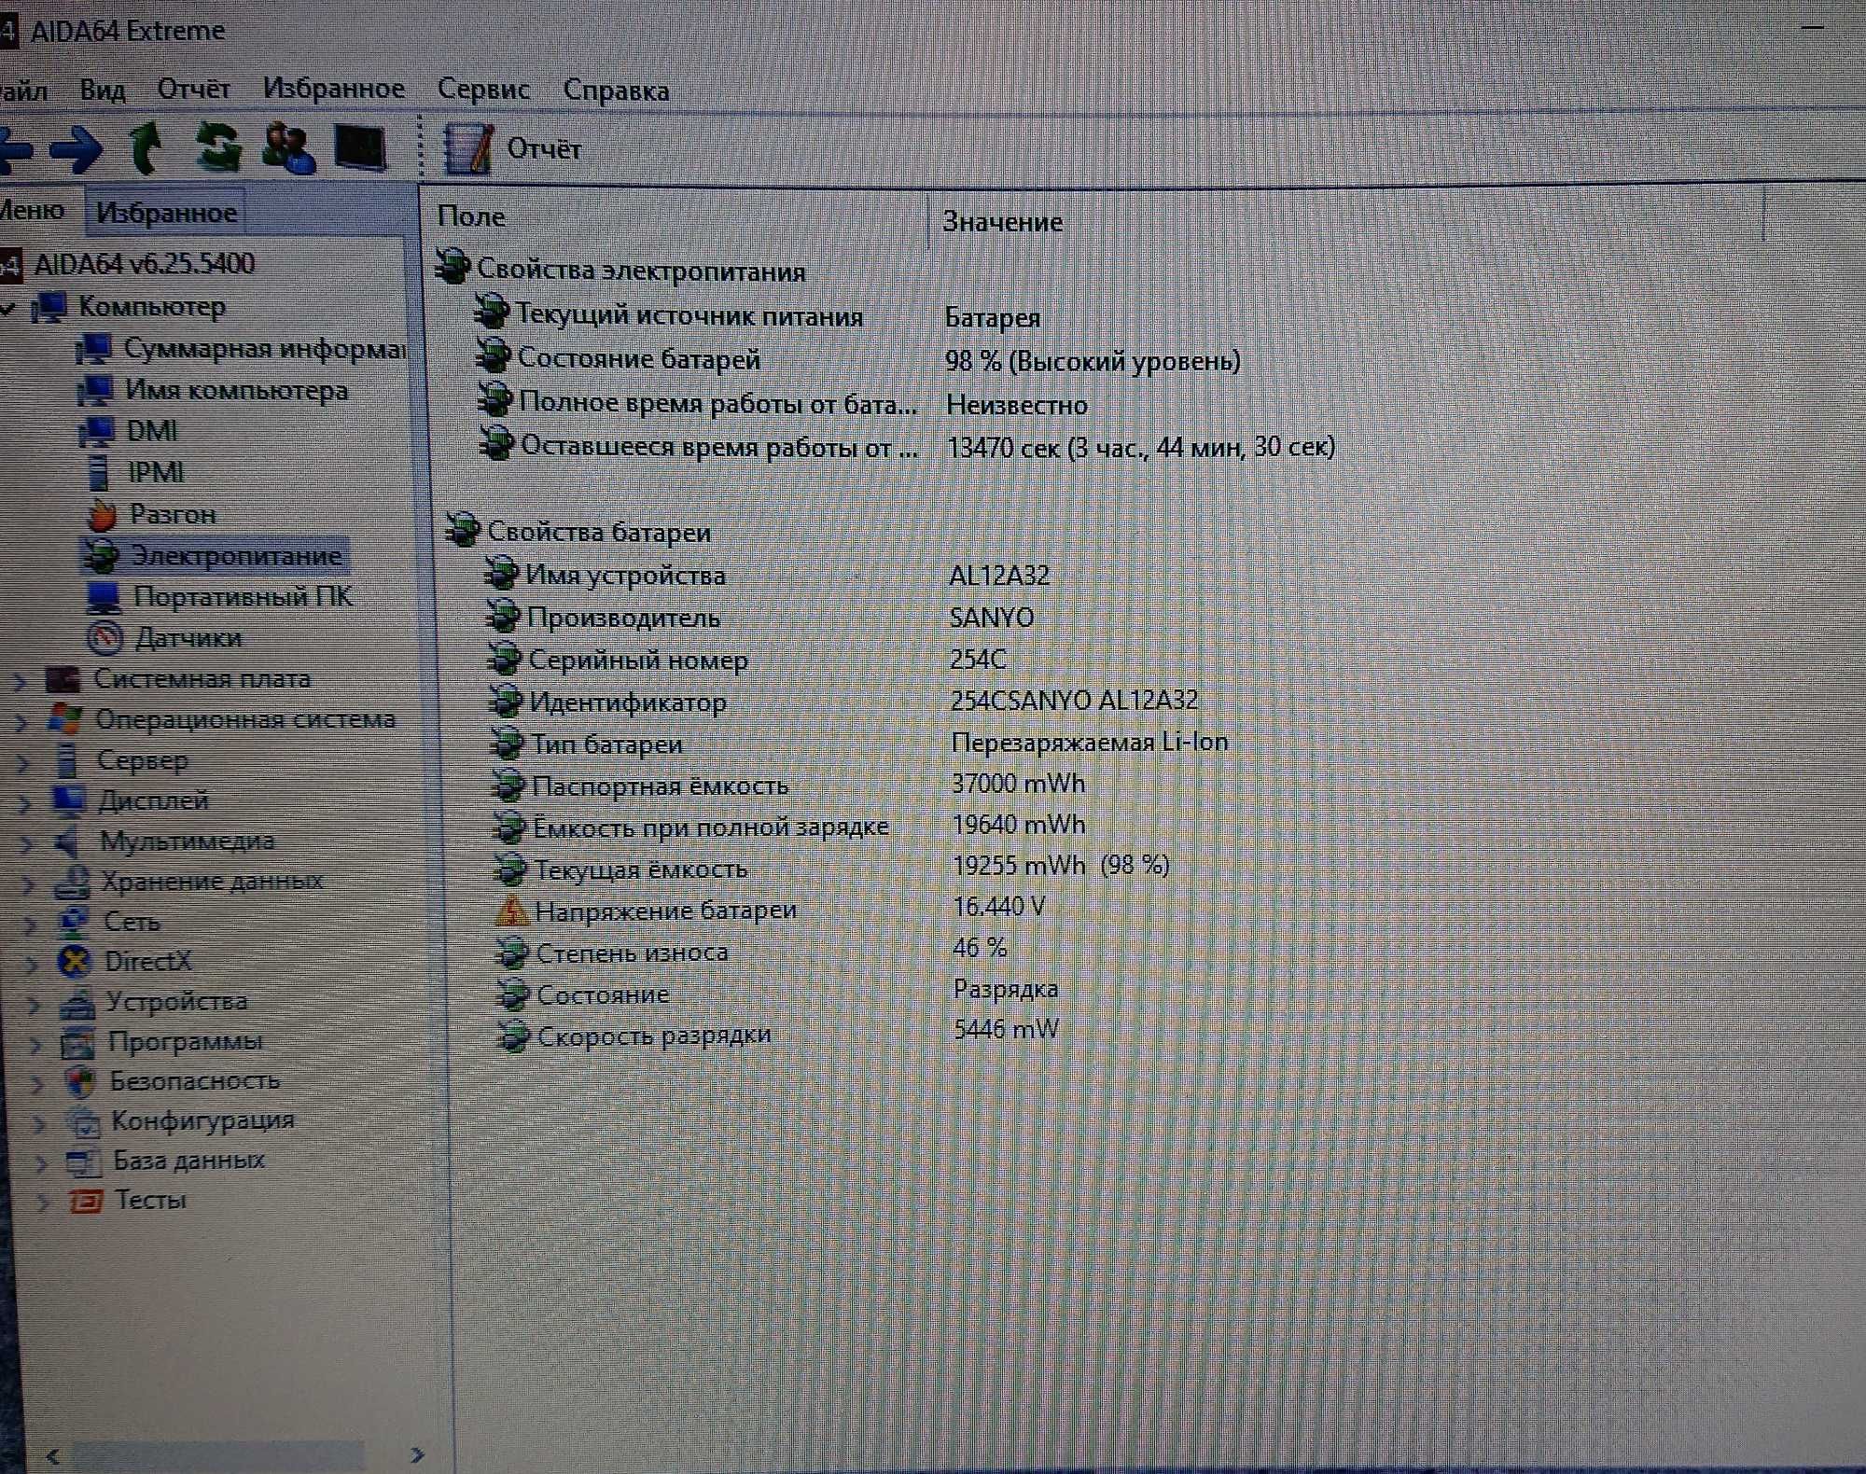
Task: Expand the Операционная система branch
Action: [x=21, y=722]
